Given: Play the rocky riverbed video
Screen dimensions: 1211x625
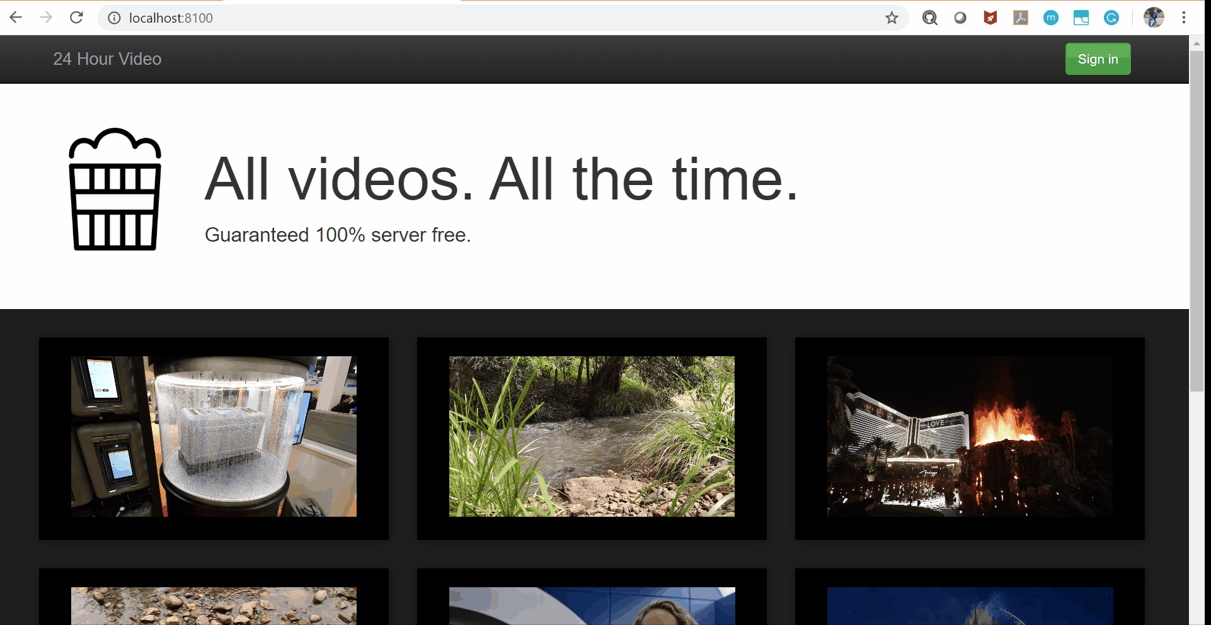Looking at the screenshot, I should tap(214, 606).
